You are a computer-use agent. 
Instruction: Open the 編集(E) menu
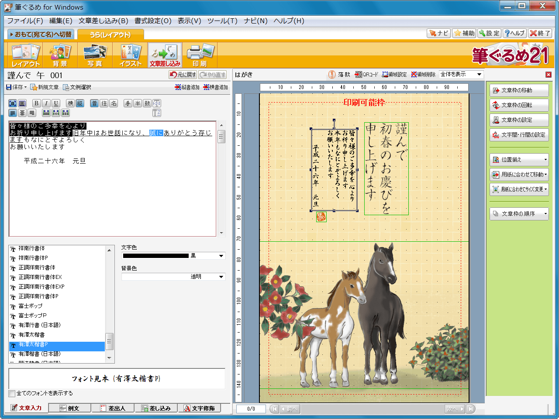coord(61,21)
